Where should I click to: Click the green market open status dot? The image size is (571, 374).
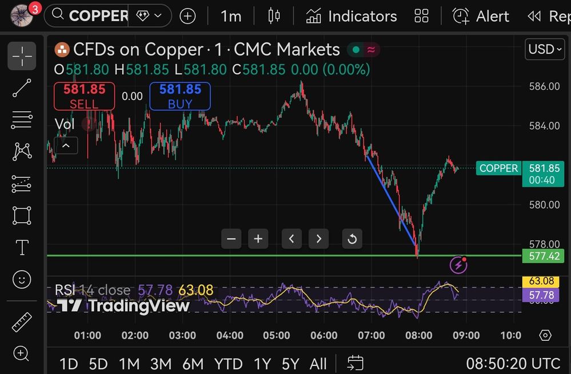pyautogui.click(x=357, y=49)
